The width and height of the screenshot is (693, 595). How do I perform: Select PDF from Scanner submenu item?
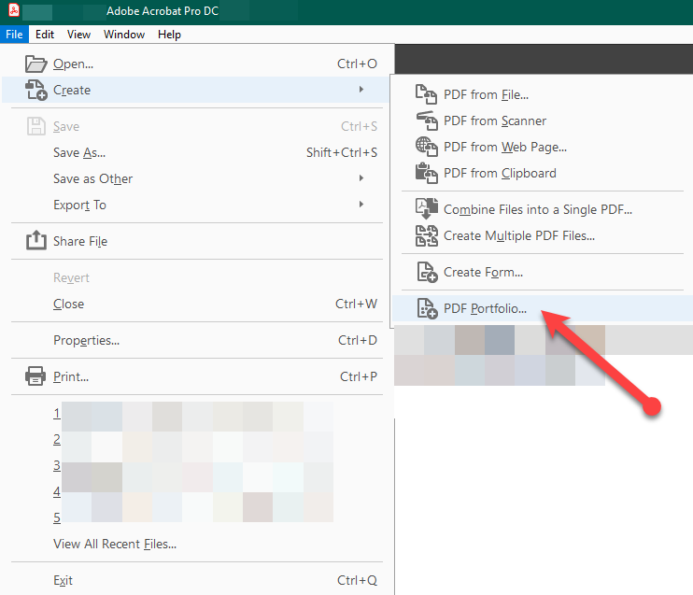542,120
